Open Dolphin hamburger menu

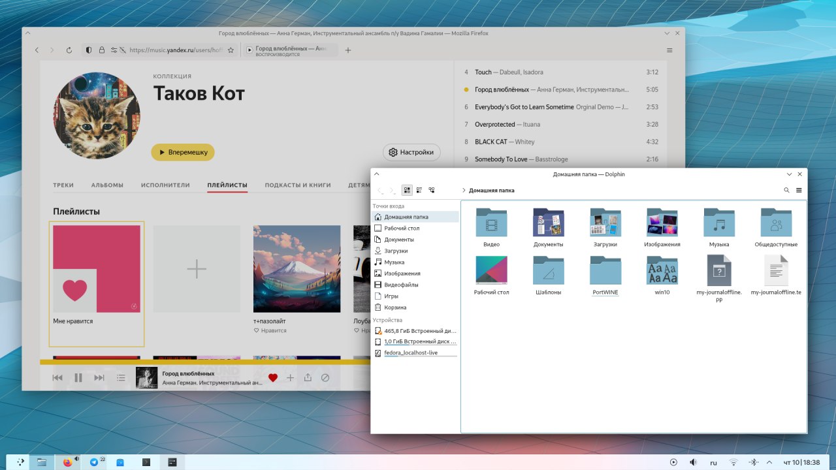click(799, 190)
